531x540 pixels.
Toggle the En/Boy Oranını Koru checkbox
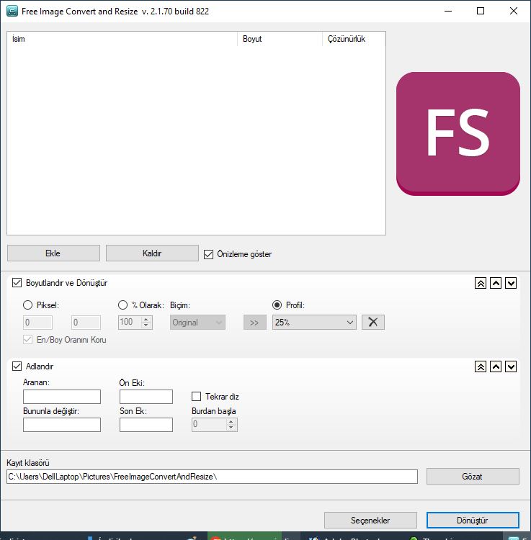click(27, 340)
